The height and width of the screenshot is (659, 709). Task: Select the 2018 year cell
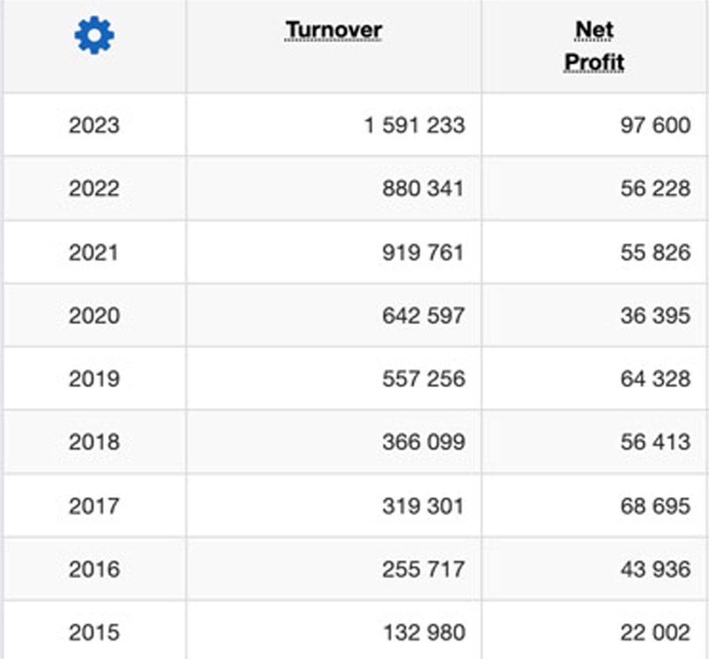(94, 442)
